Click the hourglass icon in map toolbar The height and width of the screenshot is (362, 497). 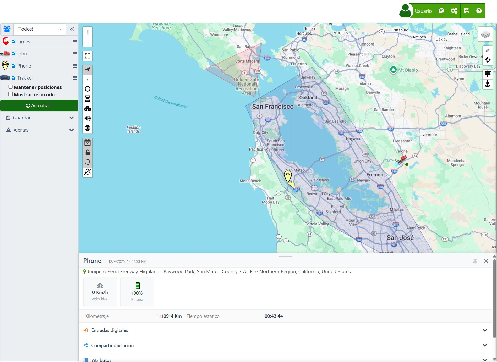tap(88, 99)
